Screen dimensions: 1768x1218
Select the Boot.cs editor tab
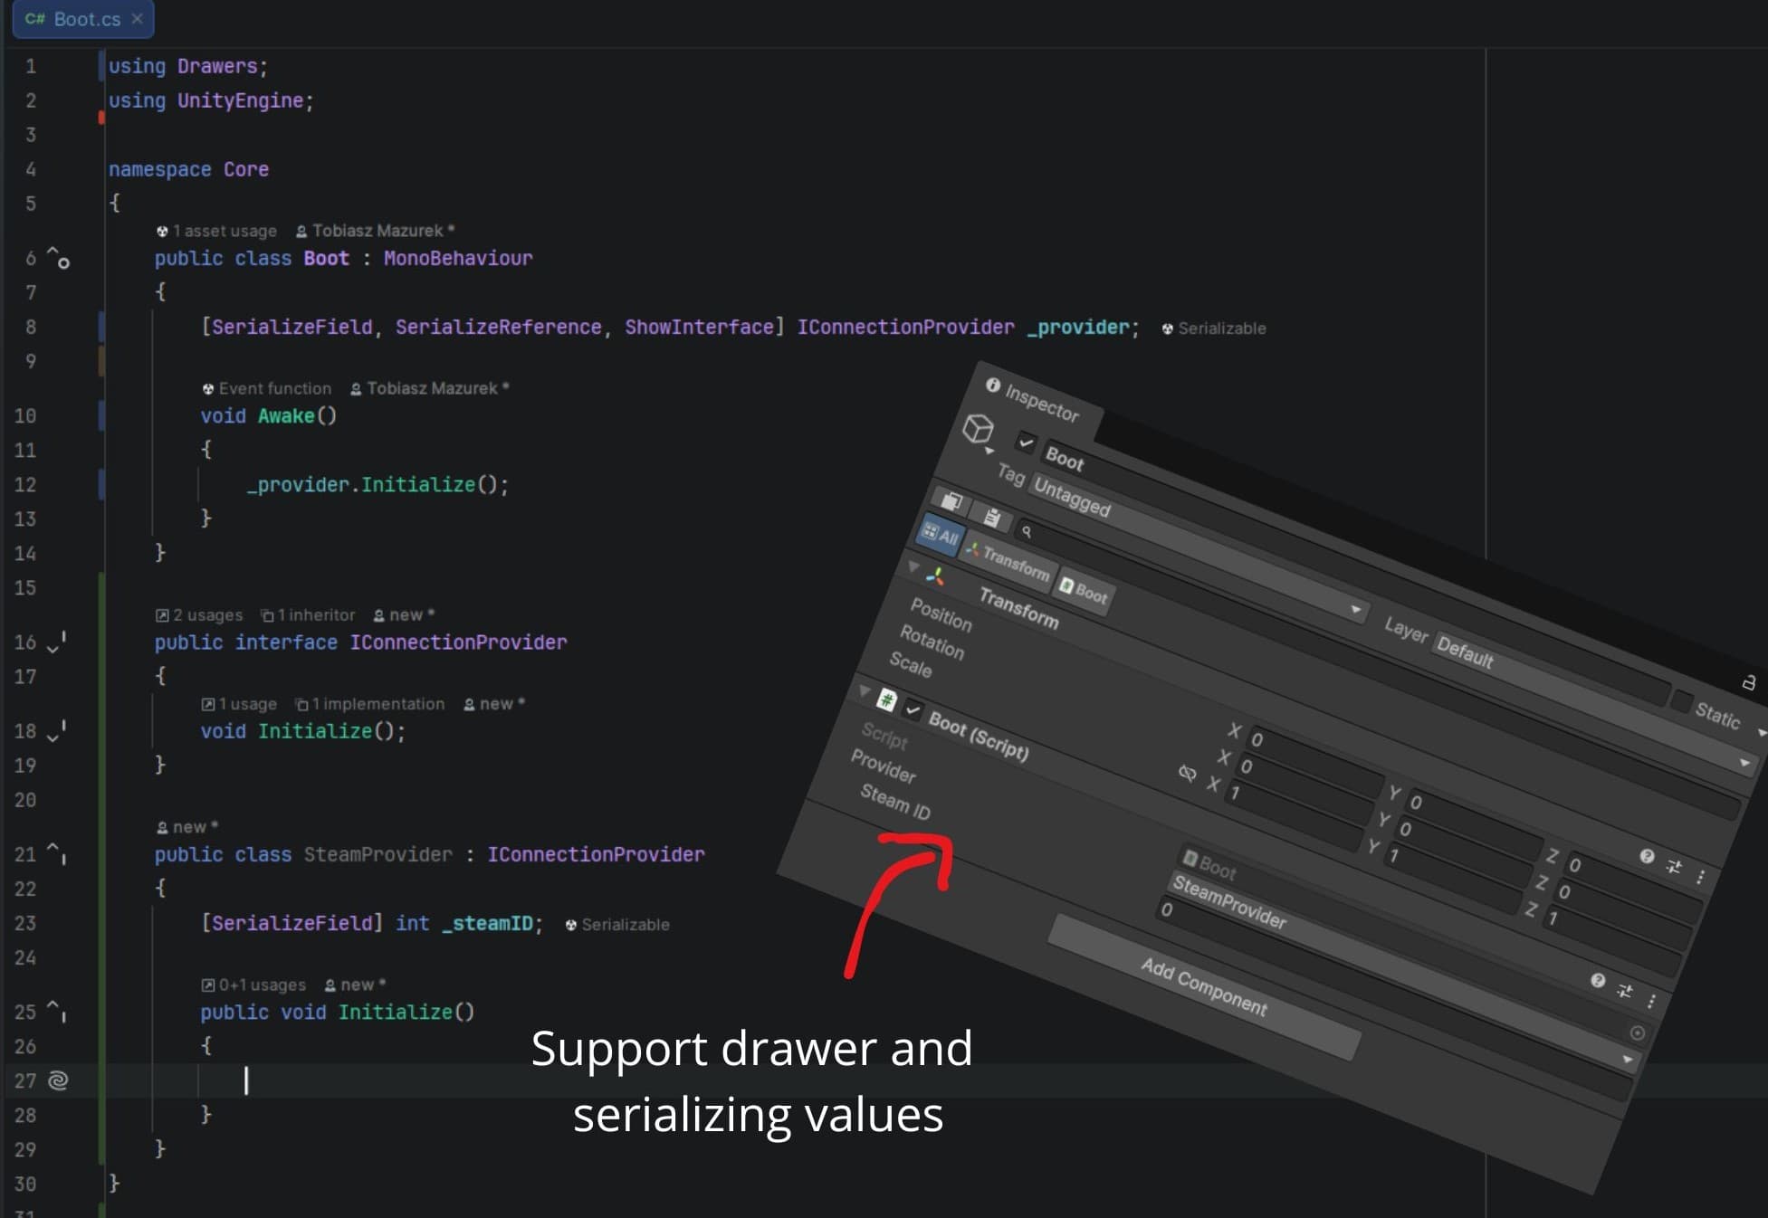click(x=83, y=19)
